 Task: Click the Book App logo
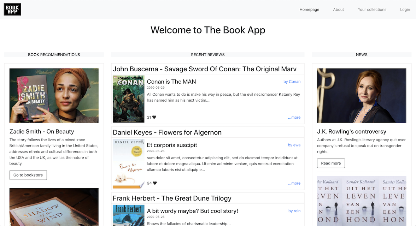tap(12, 10)
